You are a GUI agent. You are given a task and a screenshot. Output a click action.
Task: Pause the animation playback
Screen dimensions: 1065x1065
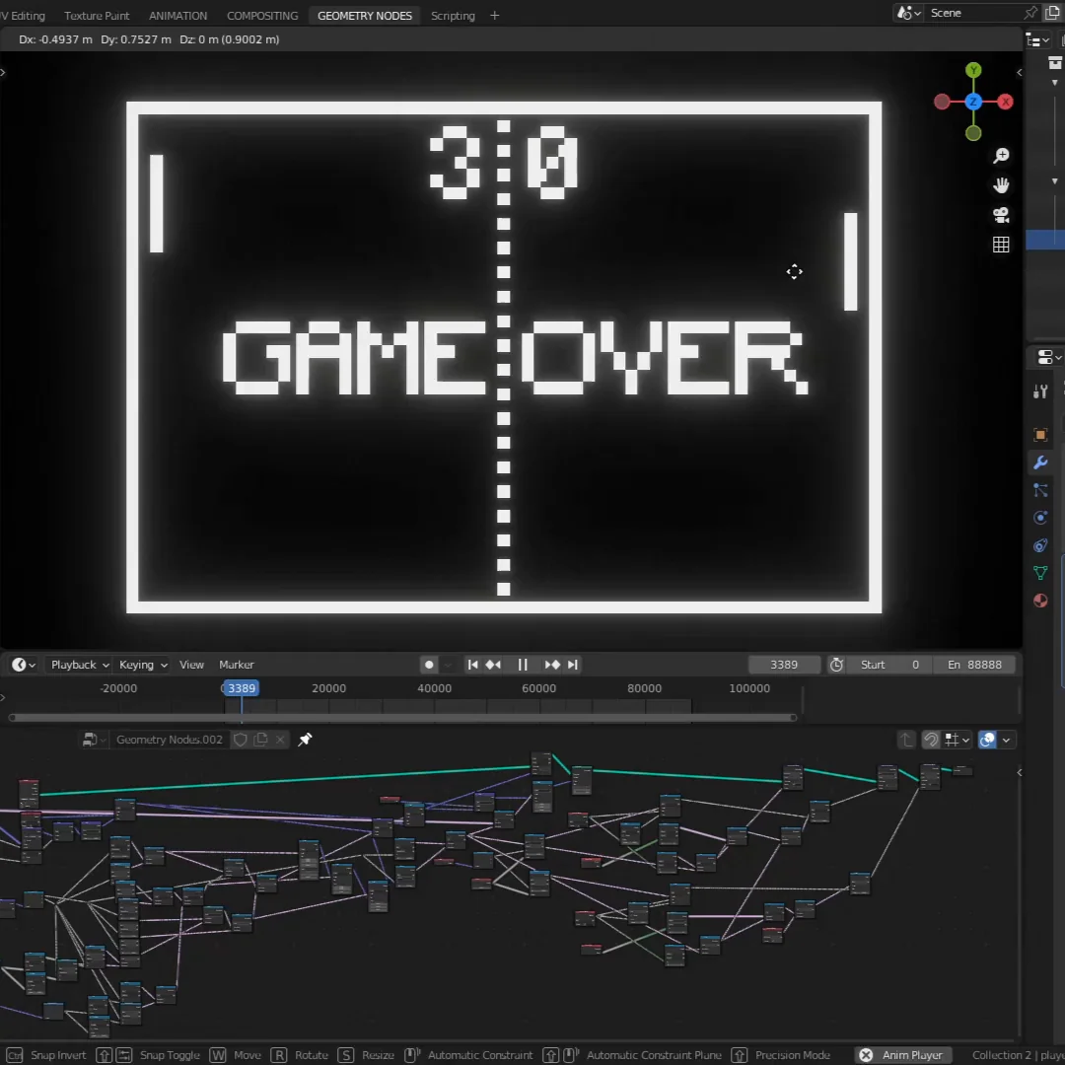coord(523,665)
